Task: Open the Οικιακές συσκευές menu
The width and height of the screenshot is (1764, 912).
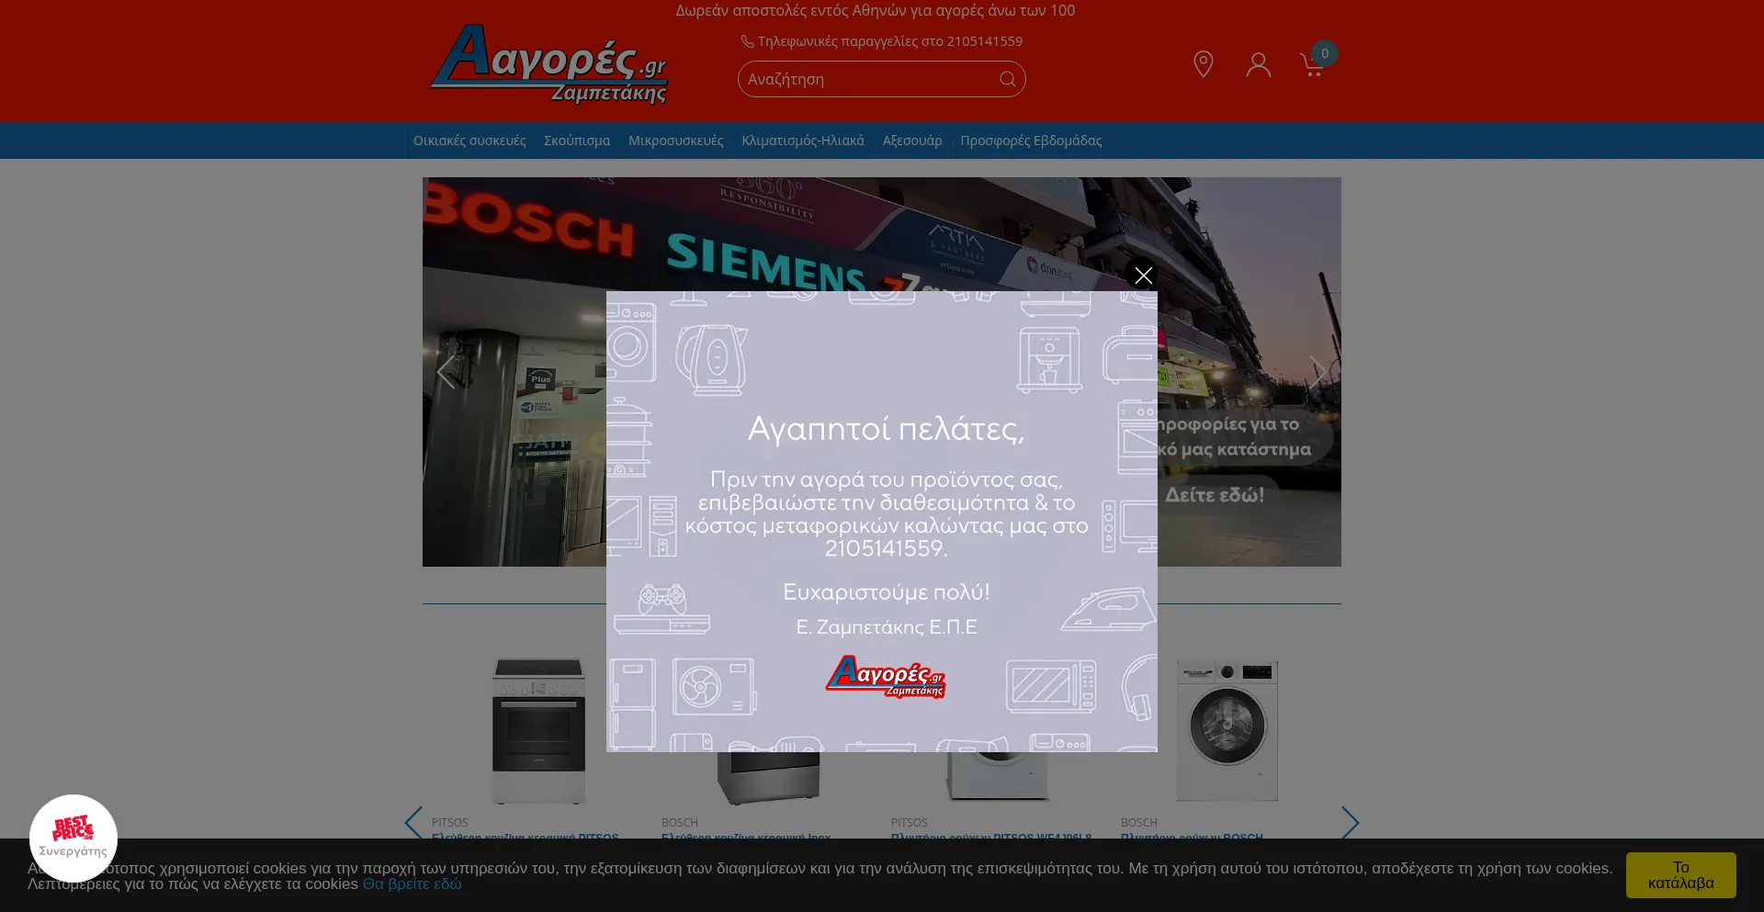Action: click(x=469, y=141)
